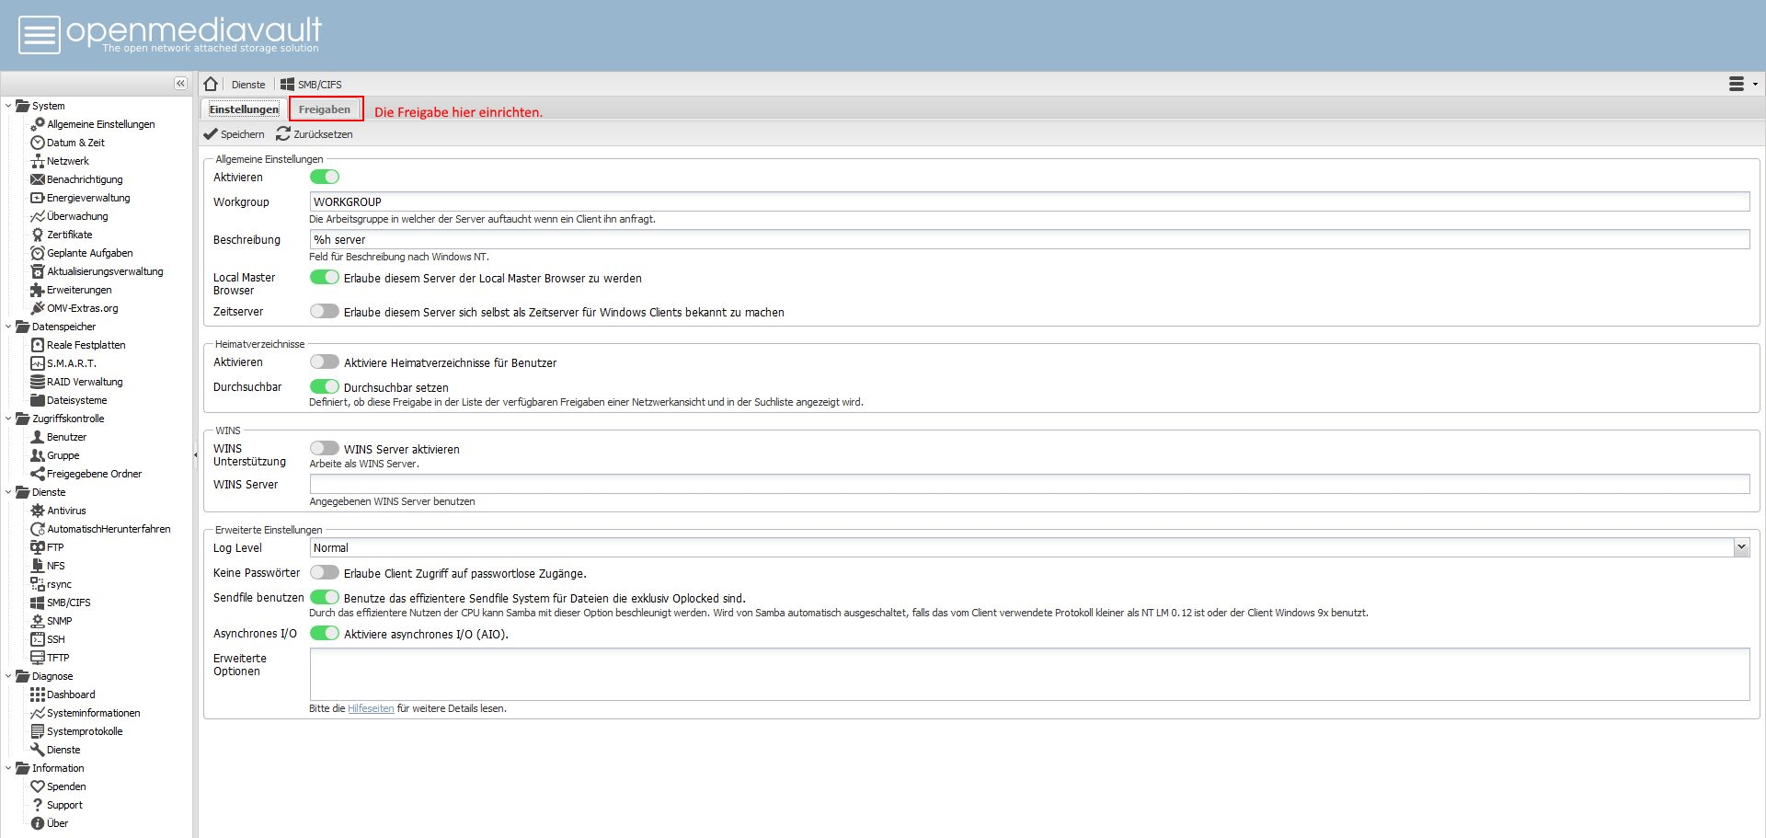Enable the Zeitserver switch
Screen dimensions: 1766x838
click(x=325, y=311)
